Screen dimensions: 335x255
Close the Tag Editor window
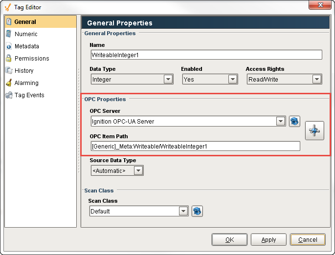click(320, 5)
